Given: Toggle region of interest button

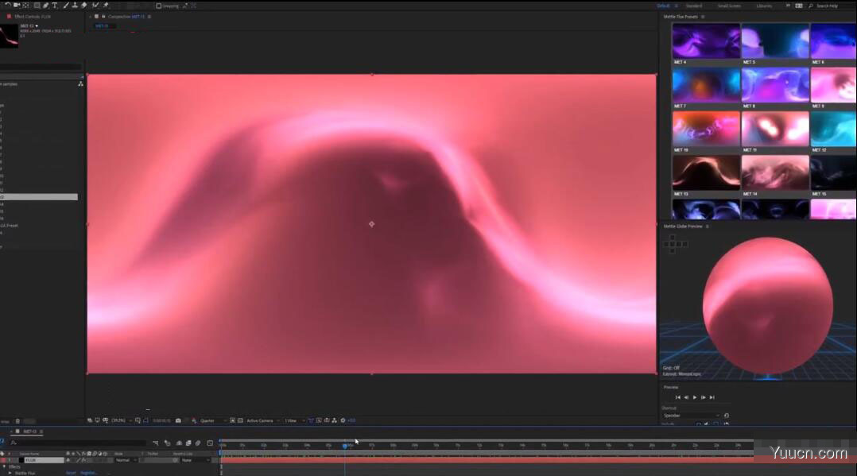Looking at the screenshot, I should (232, 421).
